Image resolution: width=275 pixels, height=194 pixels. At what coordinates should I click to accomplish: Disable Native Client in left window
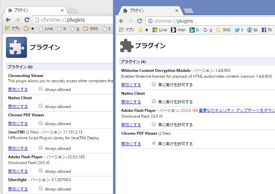[18, 107]
